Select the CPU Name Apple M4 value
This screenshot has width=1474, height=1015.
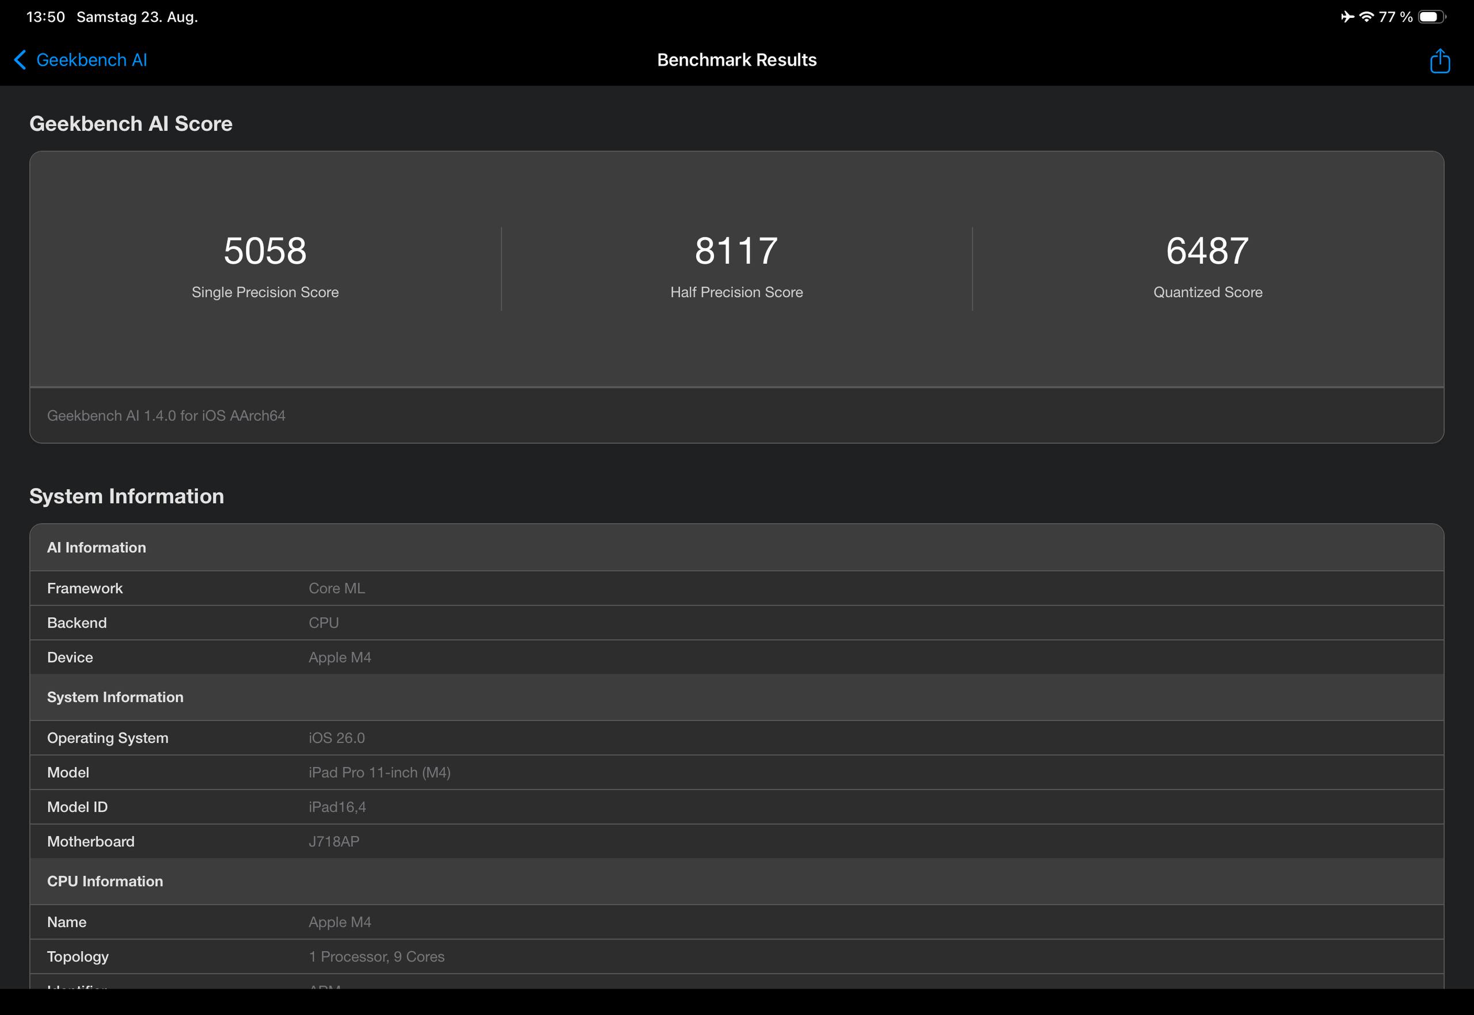click(340, 922)
